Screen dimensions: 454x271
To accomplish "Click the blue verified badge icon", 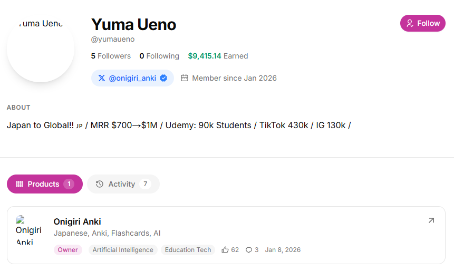I will point(163,78).
